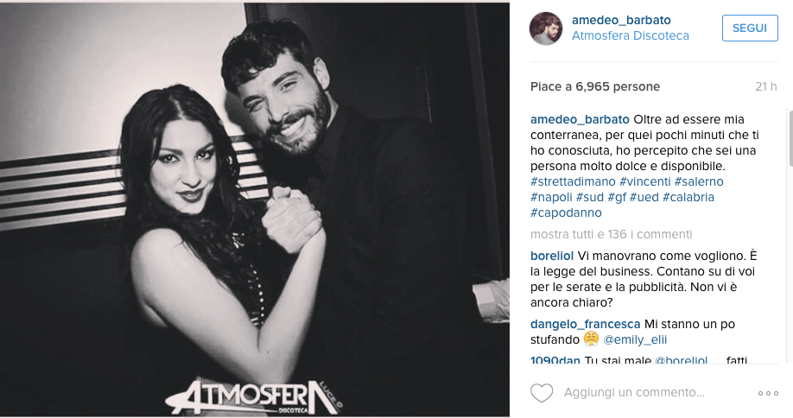View the 'Piace a 6,965 persone' likes
Viewport: 793px width, 418px height.
click(594, 86)
